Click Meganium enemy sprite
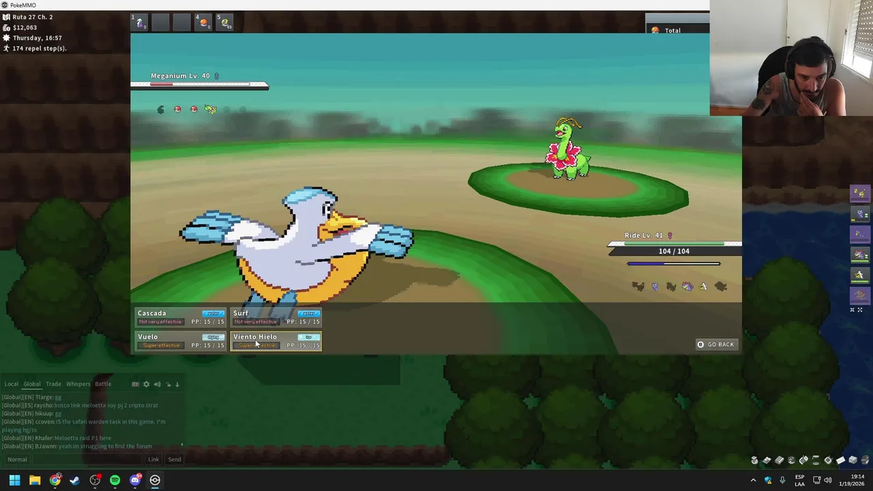Image resolution: width=873 pixels, height=491 pixels. click(x=567, y=150)
